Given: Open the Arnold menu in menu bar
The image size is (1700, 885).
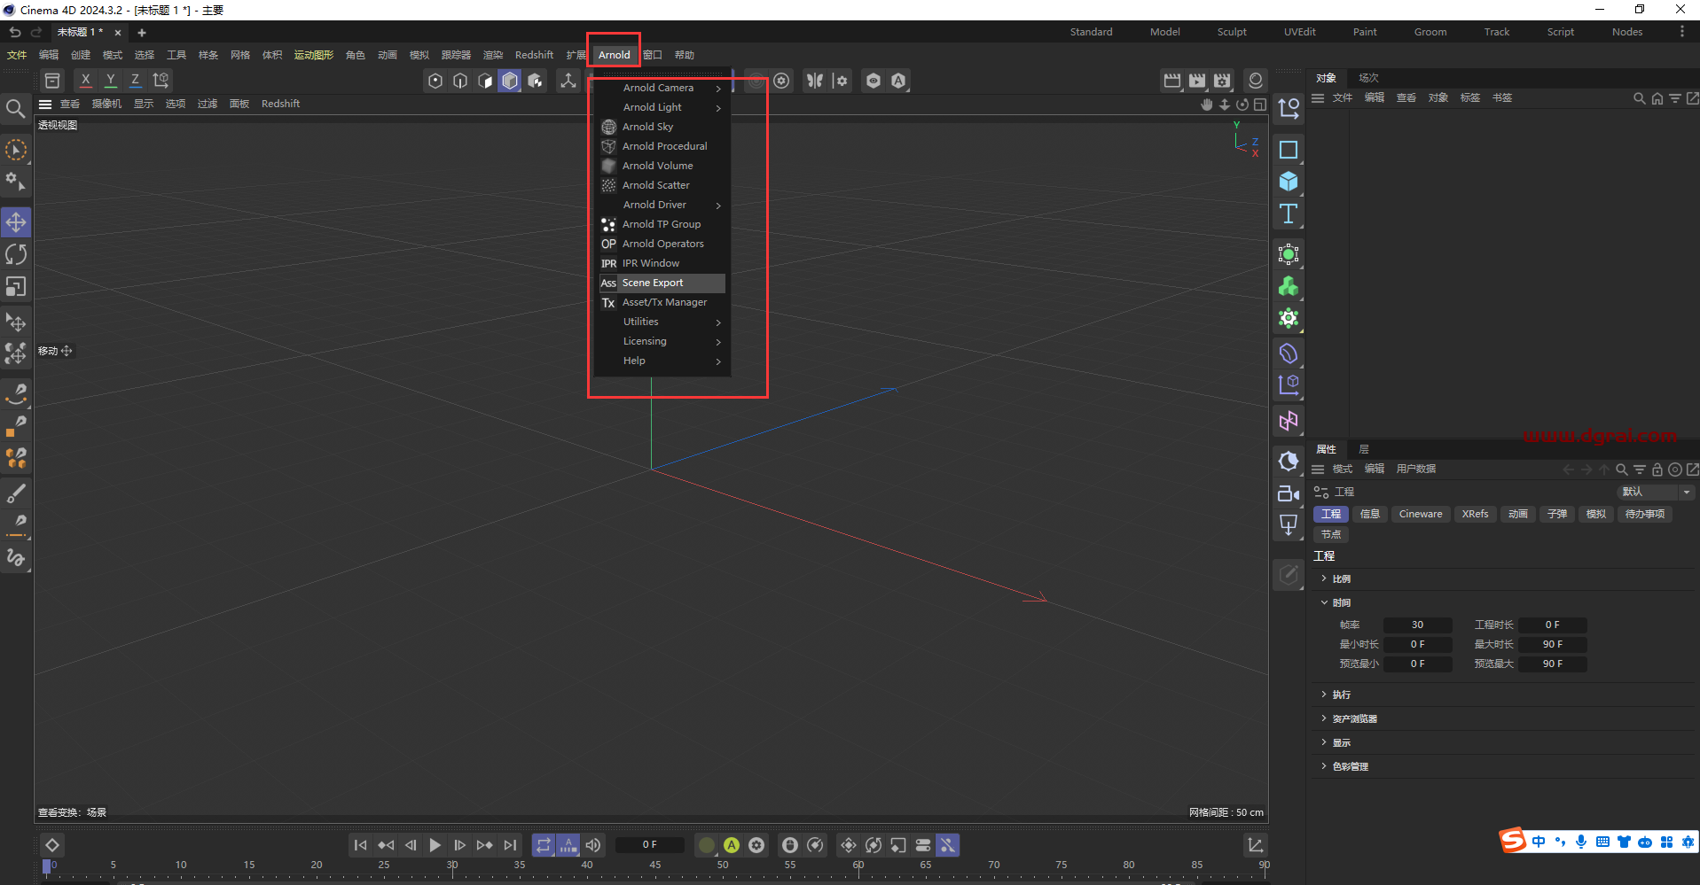Looking at the screenshot, I should click(x=614, y=55).
